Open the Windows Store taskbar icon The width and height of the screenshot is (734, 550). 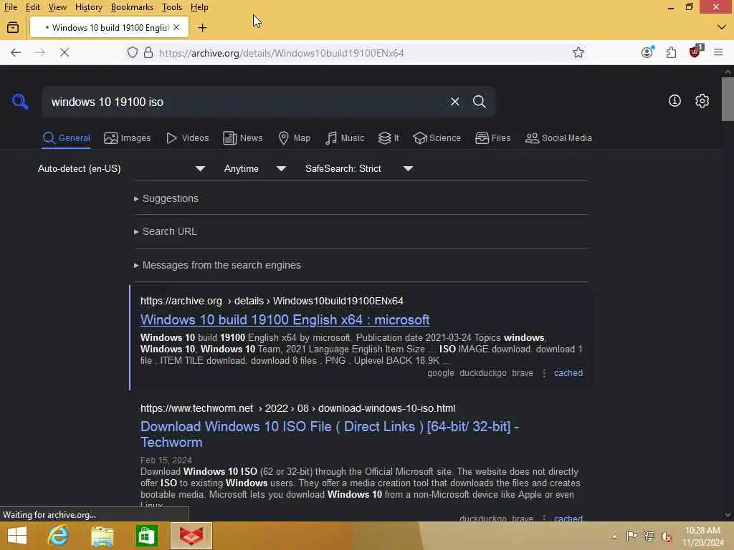coord(146,536)
